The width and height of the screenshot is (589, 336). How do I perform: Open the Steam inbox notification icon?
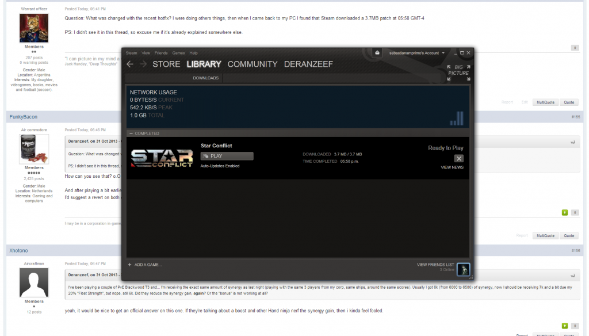tap(377, 53)
